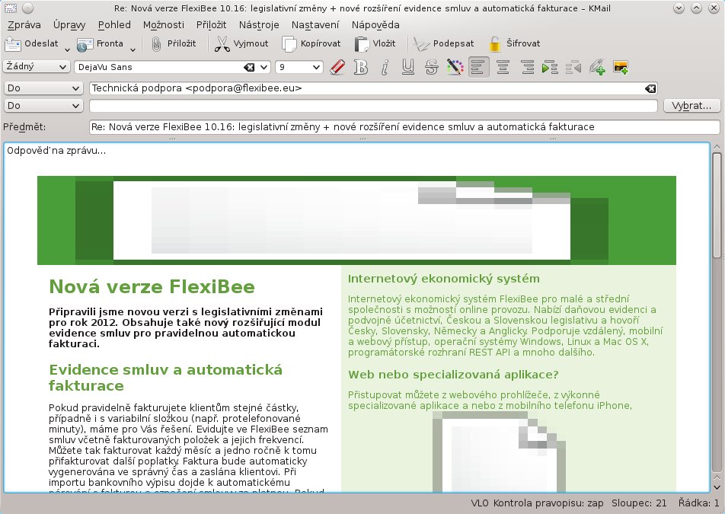Click the Přiložit paperclip icon
Image resolution: width=725 pixels, height=514 pixels.
point(156,44)
